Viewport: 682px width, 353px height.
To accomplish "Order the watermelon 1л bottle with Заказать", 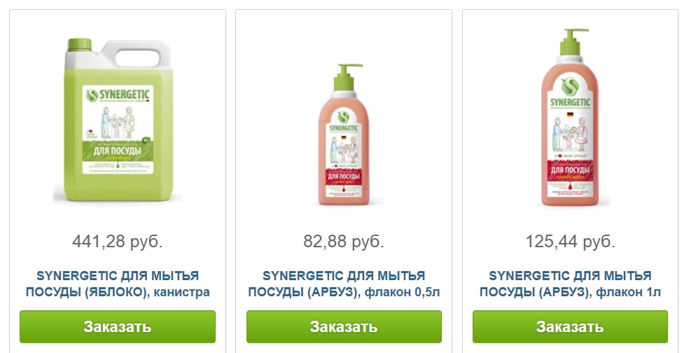I will click(x=570, y=326).
